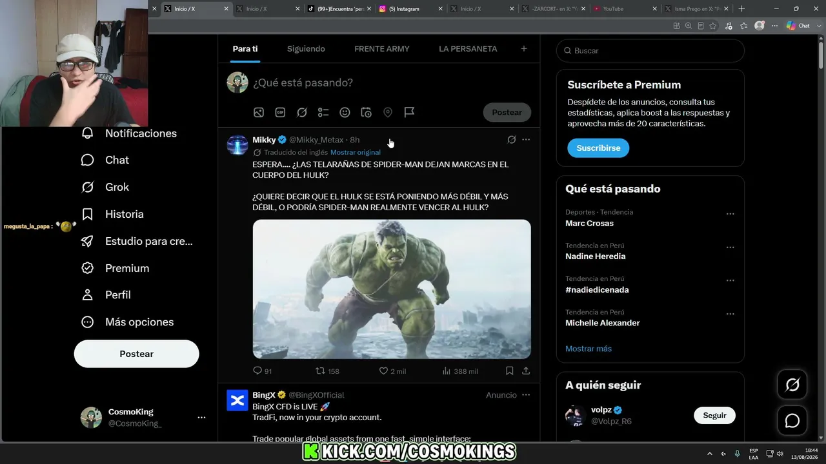Switch to the YouTube browser tab
Screen dimensions: 826x464
[625, 9]
